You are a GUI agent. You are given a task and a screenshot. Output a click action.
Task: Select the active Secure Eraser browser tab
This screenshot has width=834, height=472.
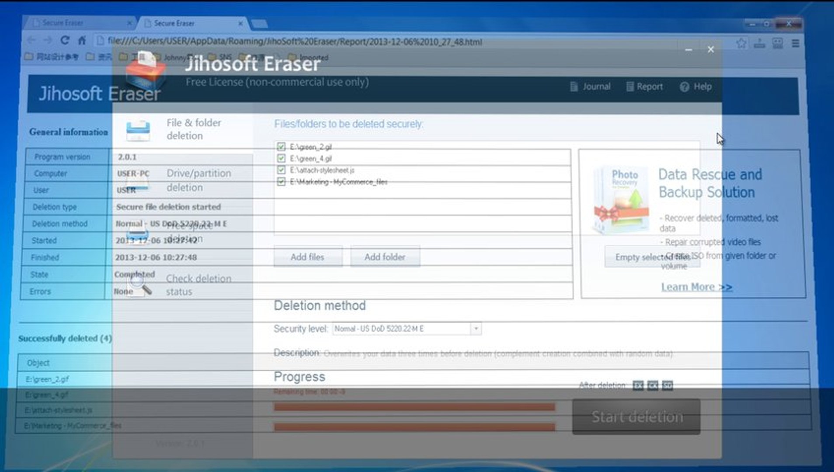click(x=192, y=23)
